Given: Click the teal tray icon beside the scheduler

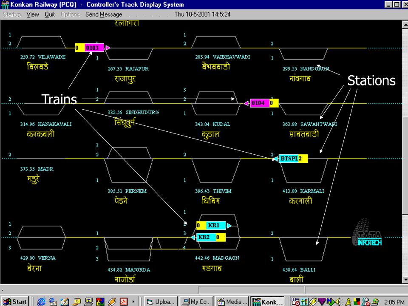Looking at the screenshot, I should pos(304,302).
